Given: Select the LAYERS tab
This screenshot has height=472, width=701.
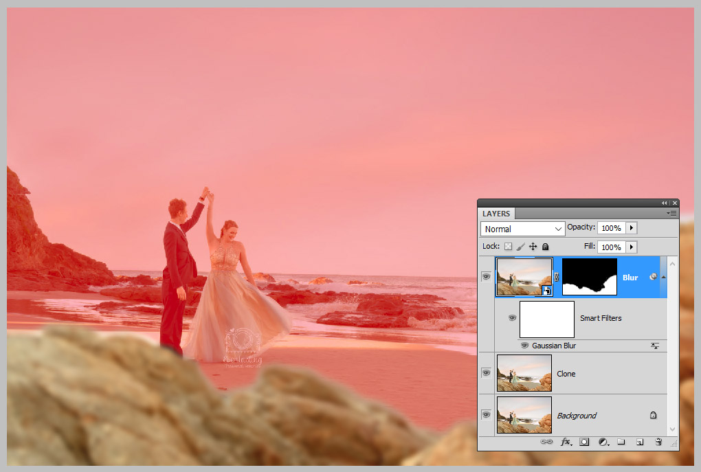Looking at the screenshot, I should click(496, 214).
